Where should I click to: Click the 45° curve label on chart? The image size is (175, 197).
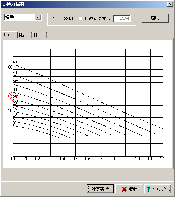click(15, 62)
